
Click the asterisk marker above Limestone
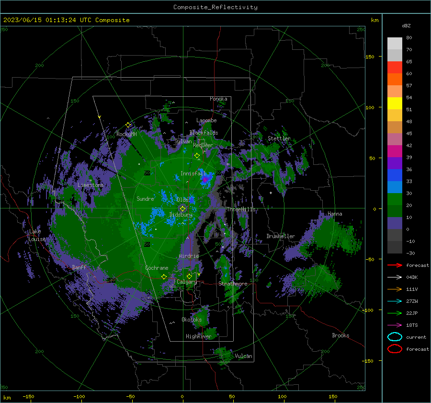91,181
